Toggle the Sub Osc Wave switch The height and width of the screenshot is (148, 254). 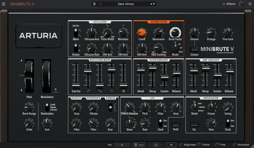(76, 33)
